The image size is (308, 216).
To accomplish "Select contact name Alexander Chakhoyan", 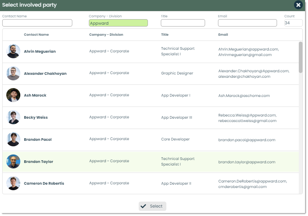I will point(45,74).
